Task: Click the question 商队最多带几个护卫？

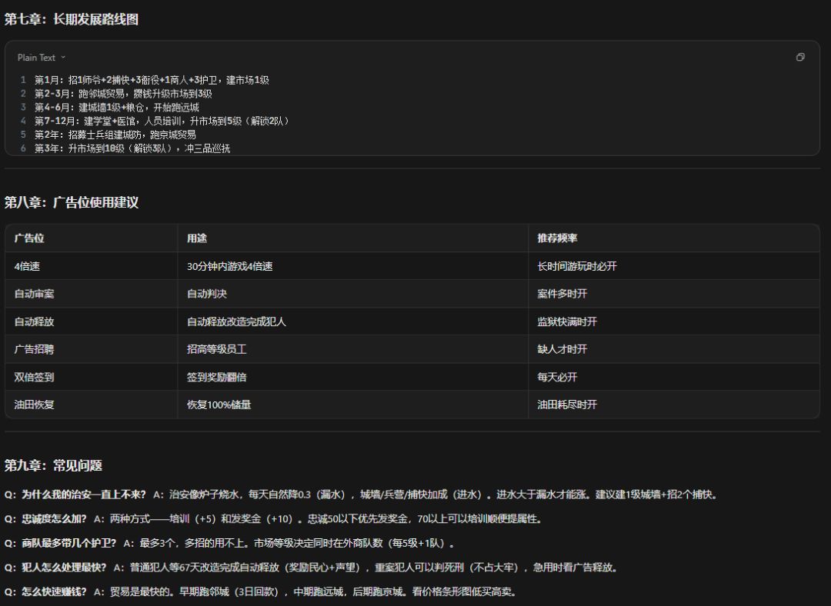Action: pyautogui.click(x=68, y=544)
